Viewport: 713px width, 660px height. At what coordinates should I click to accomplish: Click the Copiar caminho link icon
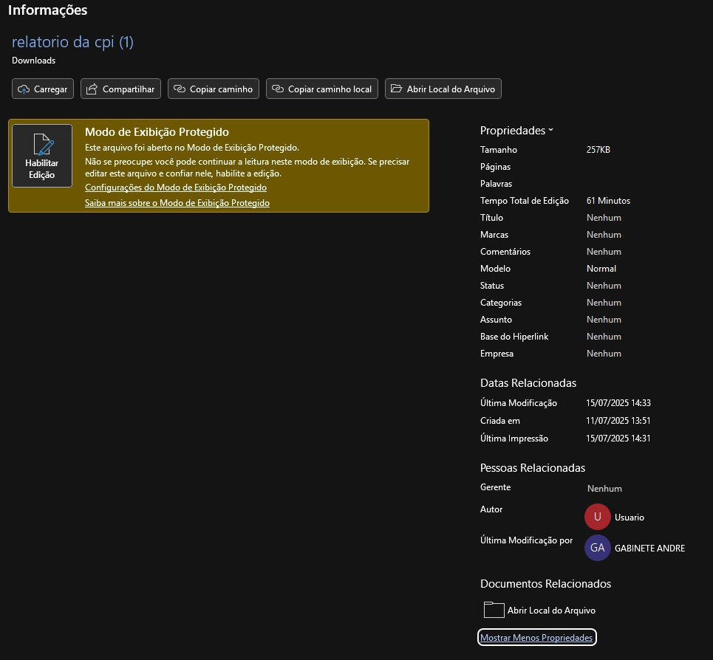pyautogui.click(x=180, y=89)
